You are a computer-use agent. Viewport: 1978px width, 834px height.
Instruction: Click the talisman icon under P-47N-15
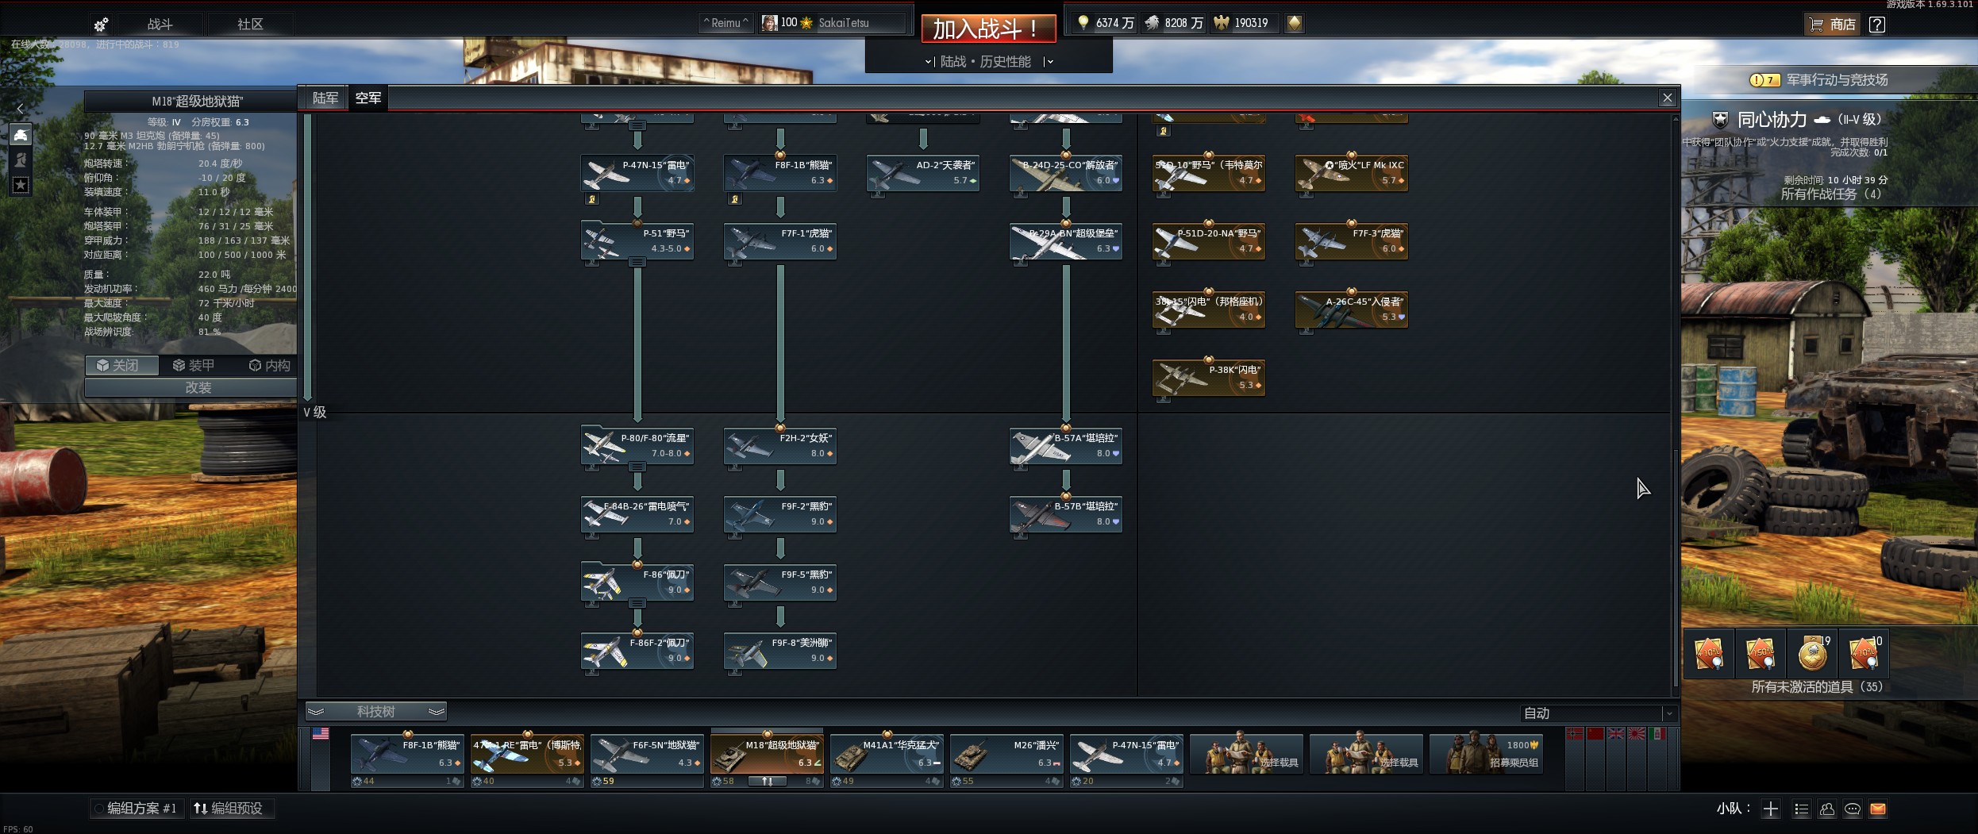click(x=591, y=199)
